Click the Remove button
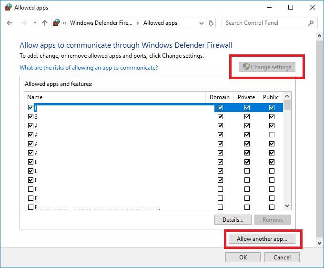324x268 pixels. pyautogui.click(x=273, y=220)
